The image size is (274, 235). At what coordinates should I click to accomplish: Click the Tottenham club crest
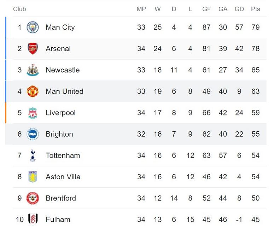33,156
